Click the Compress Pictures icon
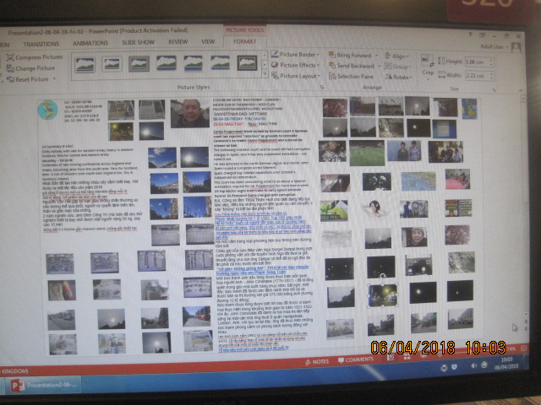 click(10, 57)
